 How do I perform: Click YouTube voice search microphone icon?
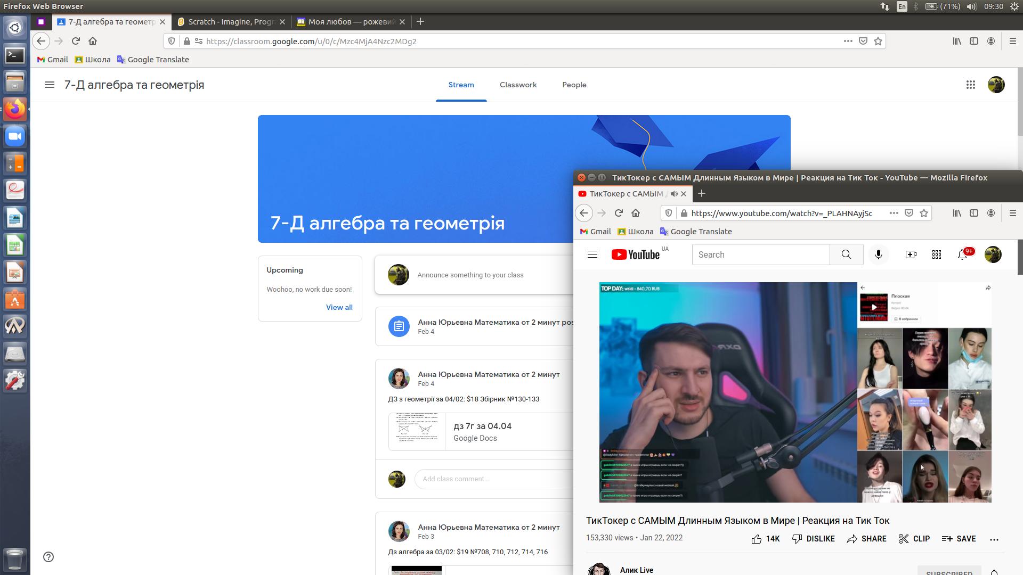click(879, 254)
